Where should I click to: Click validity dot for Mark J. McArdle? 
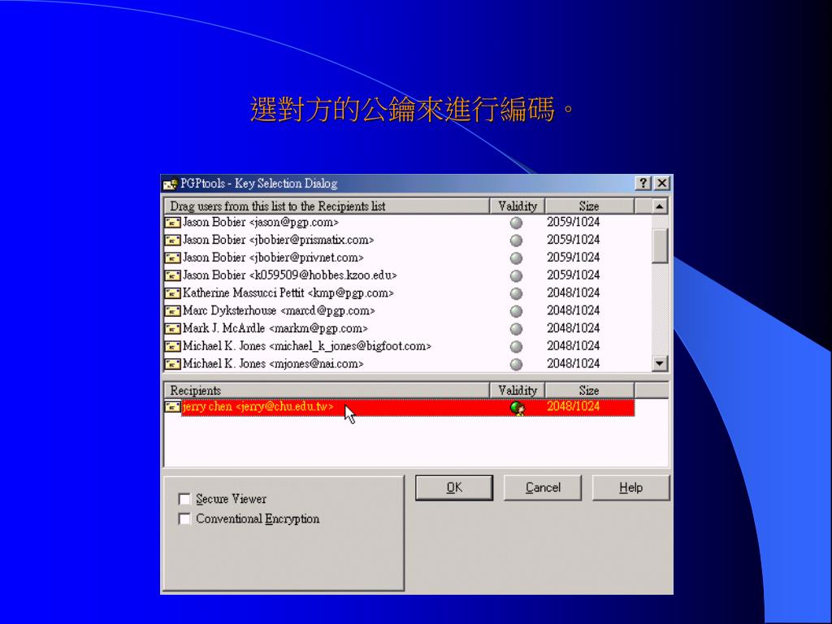coord(516,329)
